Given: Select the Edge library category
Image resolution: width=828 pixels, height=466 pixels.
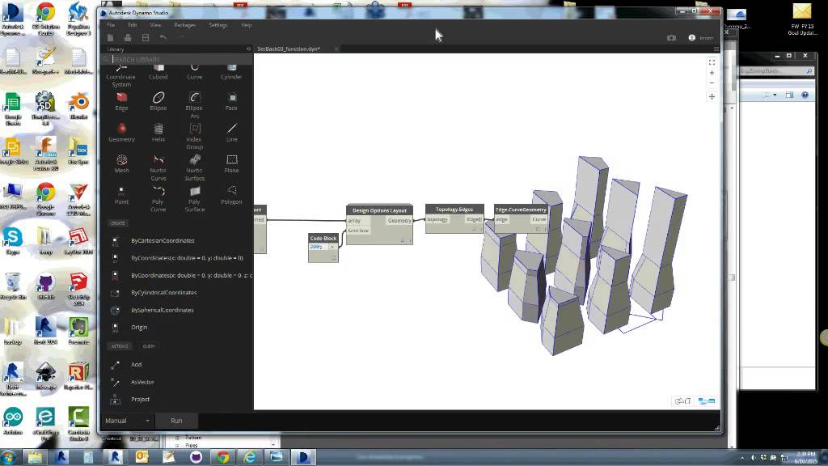Looking at the screenshot, I should (x=121, y=101).
